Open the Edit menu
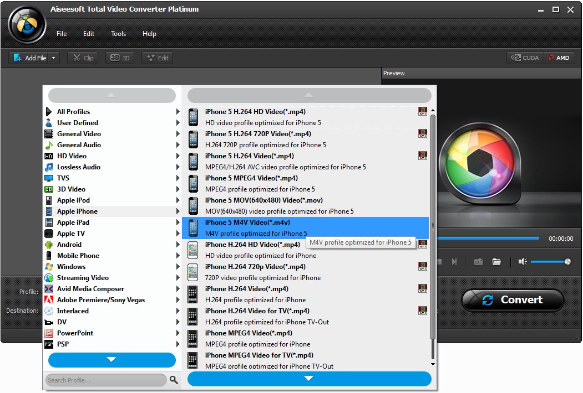 pos(89,34)
